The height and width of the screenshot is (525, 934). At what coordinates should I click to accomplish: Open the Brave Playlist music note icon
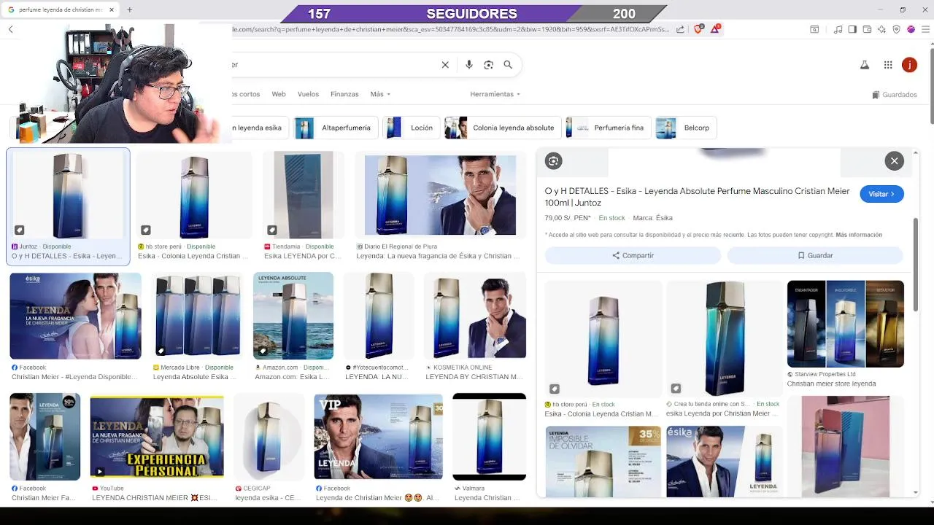tap(838, 29)
